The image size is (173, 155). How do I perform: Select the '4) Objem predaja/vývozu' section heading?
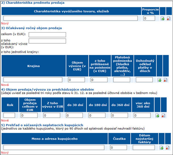click(48, 89)
